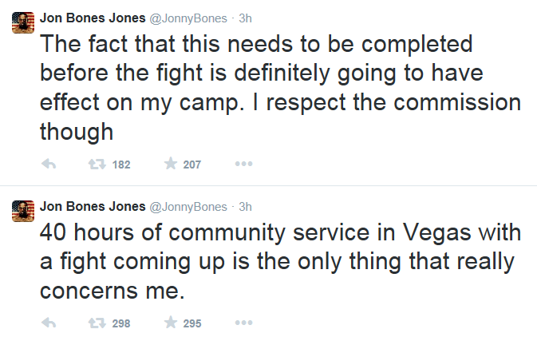Open the tweet text about 40 hours
The height and width of the screenshot is (337, 537).
[x=280, y=261]
